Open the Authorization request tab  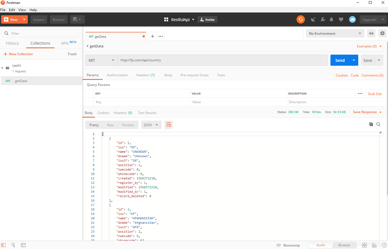(117, 75)
